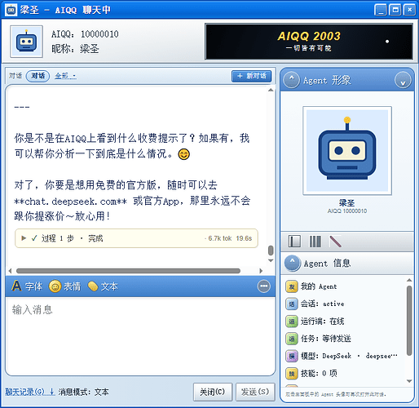Click the Agent 信息 list scrollbar thumb
The width and height of the screenshot is (419, 408).
tap(409, 321)
